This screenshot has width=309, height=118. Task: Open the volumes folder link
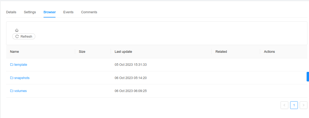(20, 91)
